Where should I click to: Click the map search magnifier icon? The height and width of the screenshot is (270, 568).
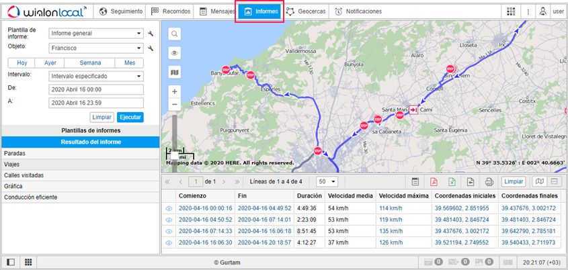coord(175,34)
